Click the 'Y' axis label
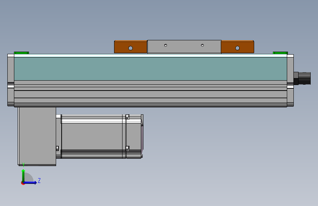318x206 pixels. click(x=23, y=165)
